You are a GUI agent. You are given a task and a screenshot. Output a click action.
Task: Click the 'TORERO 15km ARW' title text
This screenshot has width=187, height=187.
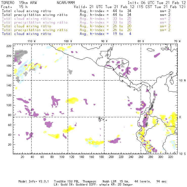point(19,3)
